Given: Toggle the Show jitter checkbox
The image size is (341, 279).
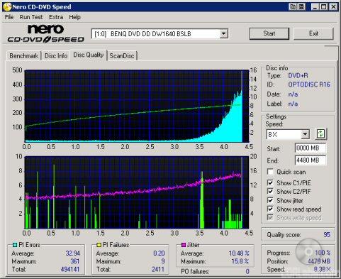Looking at the screenshot, I should (270, 200).
